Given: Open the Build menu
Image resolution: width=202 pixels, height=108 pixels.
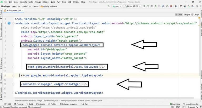Looking at the screenshot, I should point(53,2).
